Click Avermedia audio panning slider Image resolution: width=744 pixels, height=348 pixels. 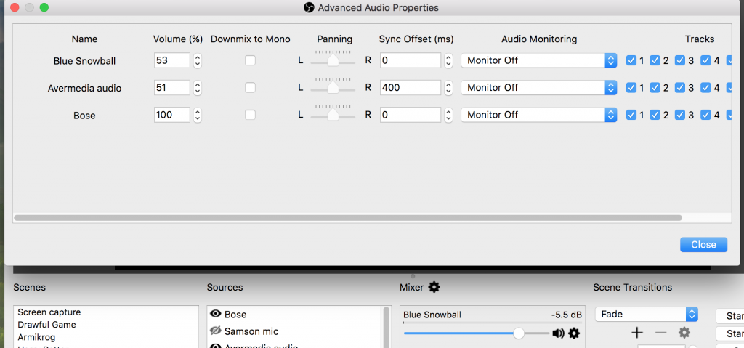pos(333,87)
